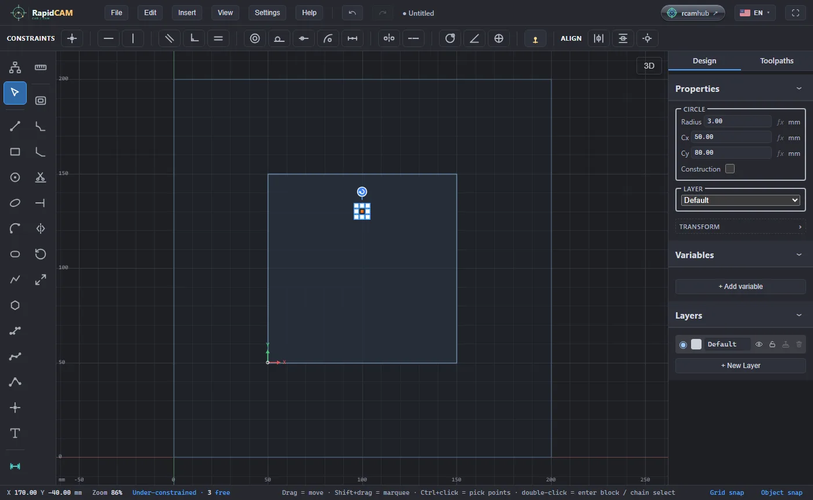Viewport: 813px width, 500px height.
Task: Toggle the Construction checkbox
Action: [730, 169]
